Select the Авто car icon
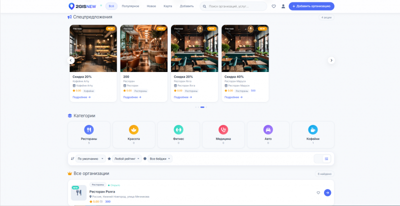This screenshot has height=206, width=400. 268,129
